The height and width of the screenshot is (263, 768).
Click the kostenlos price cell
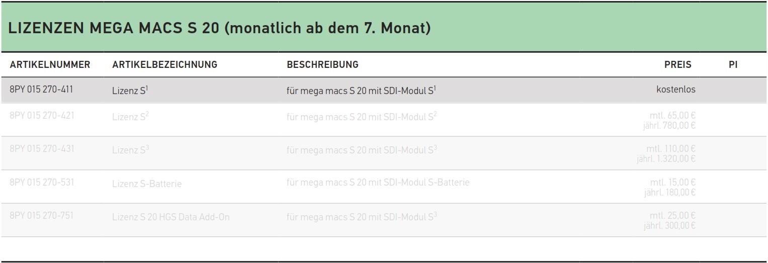click(675, 90)
